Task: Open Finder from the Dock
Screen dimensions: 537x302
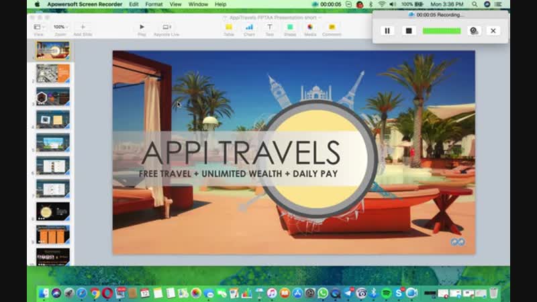Action: [44, 293]
